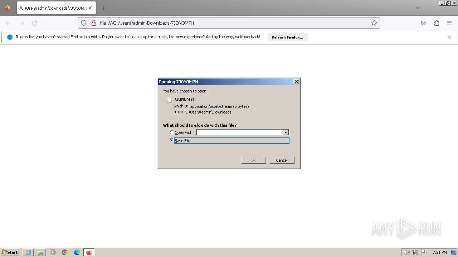Open the Extensions puzzle icon
458x257 pixels.
coord(437,23)
